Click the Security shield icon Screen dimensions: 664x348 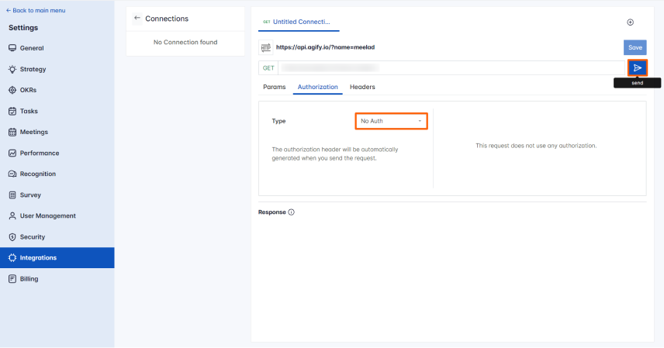click(x=12, y=236)
